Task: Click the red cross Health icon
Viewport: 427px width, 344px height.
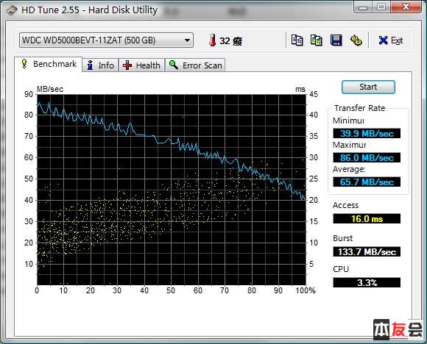Action: (127, 65)
